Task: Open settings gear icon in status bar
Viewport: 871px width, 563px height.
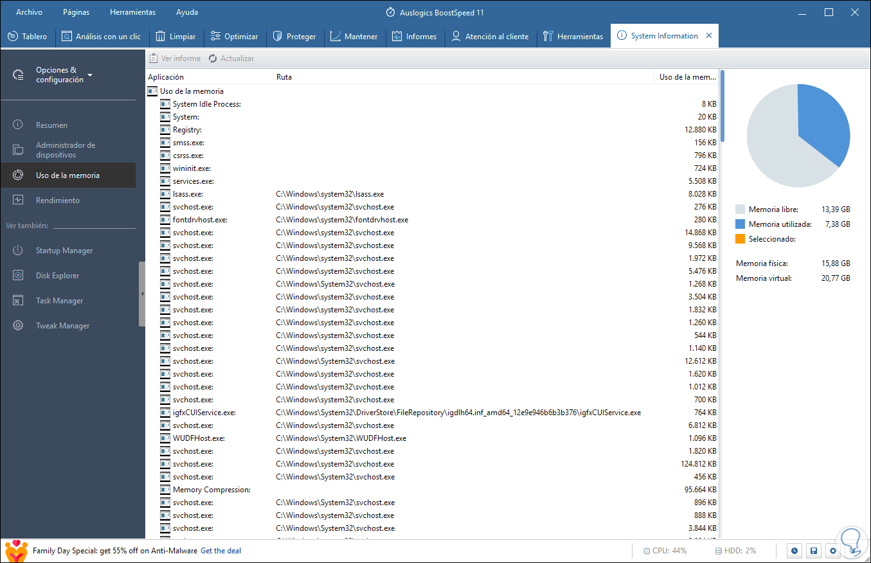Action: point(833,551)
